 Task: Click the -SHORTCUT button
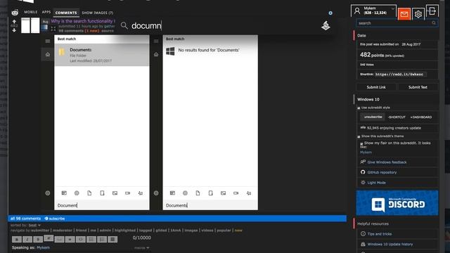397,117
